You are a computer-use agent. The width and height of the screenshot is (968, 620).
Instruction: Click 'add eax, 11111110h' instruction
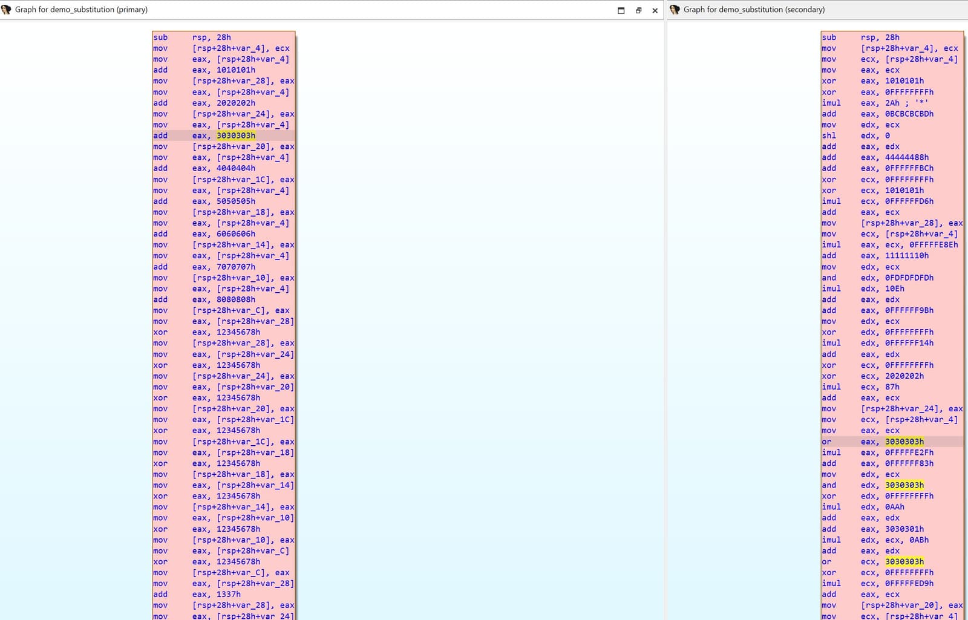point(875,256)
